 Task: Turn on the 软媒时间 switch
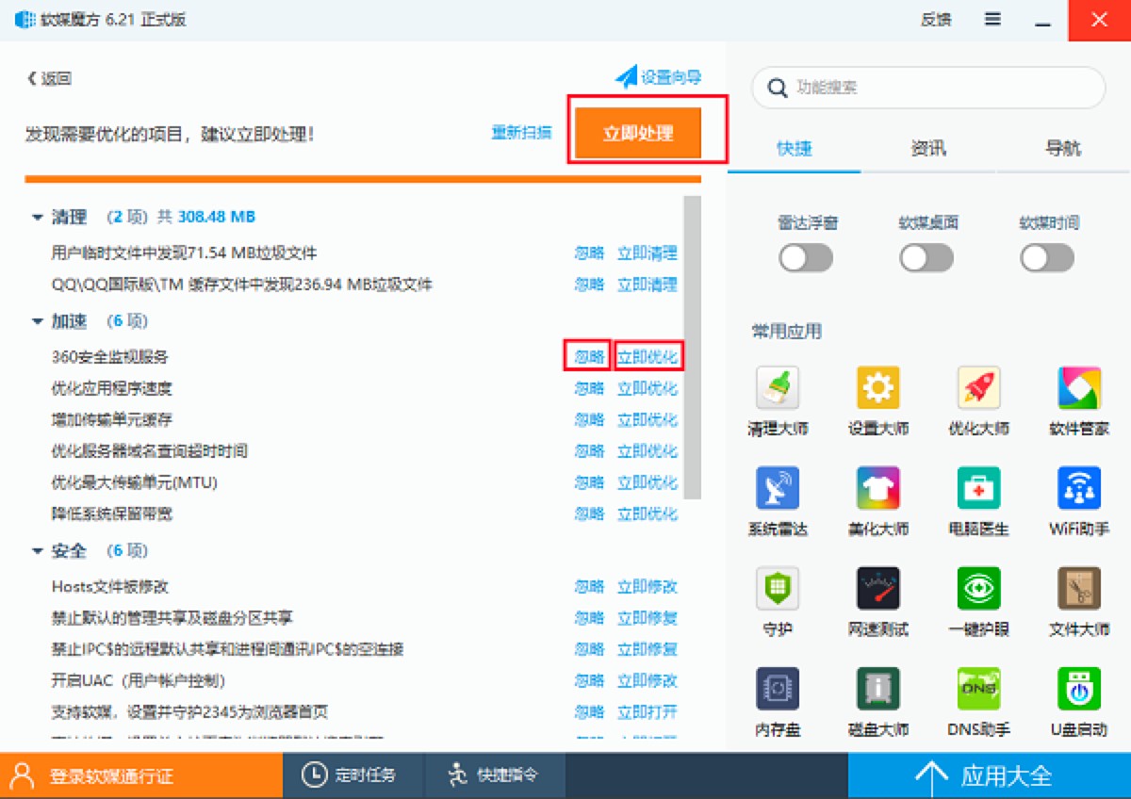(x=1047, y=258)
